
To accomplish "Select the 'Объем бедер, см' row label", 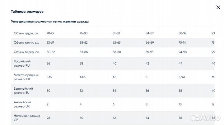I will click(x=26, y=52).
